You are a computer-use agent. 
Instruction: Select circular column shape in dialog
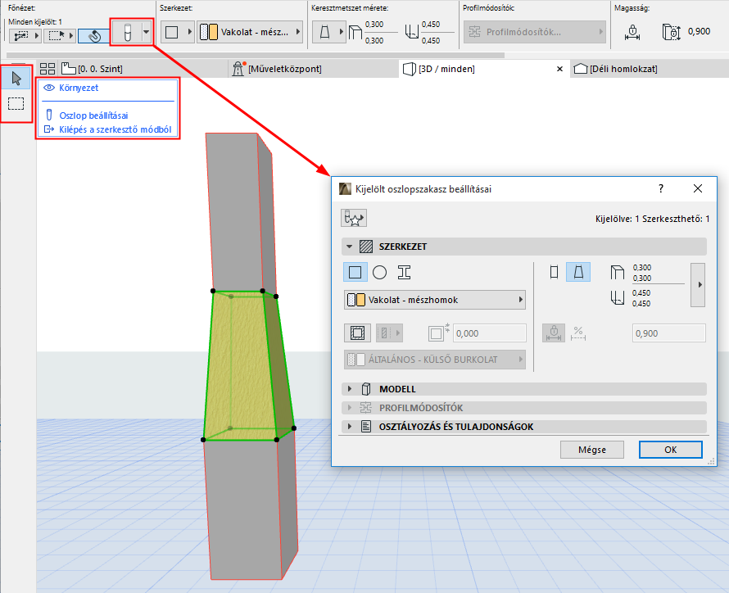point(379,272)
